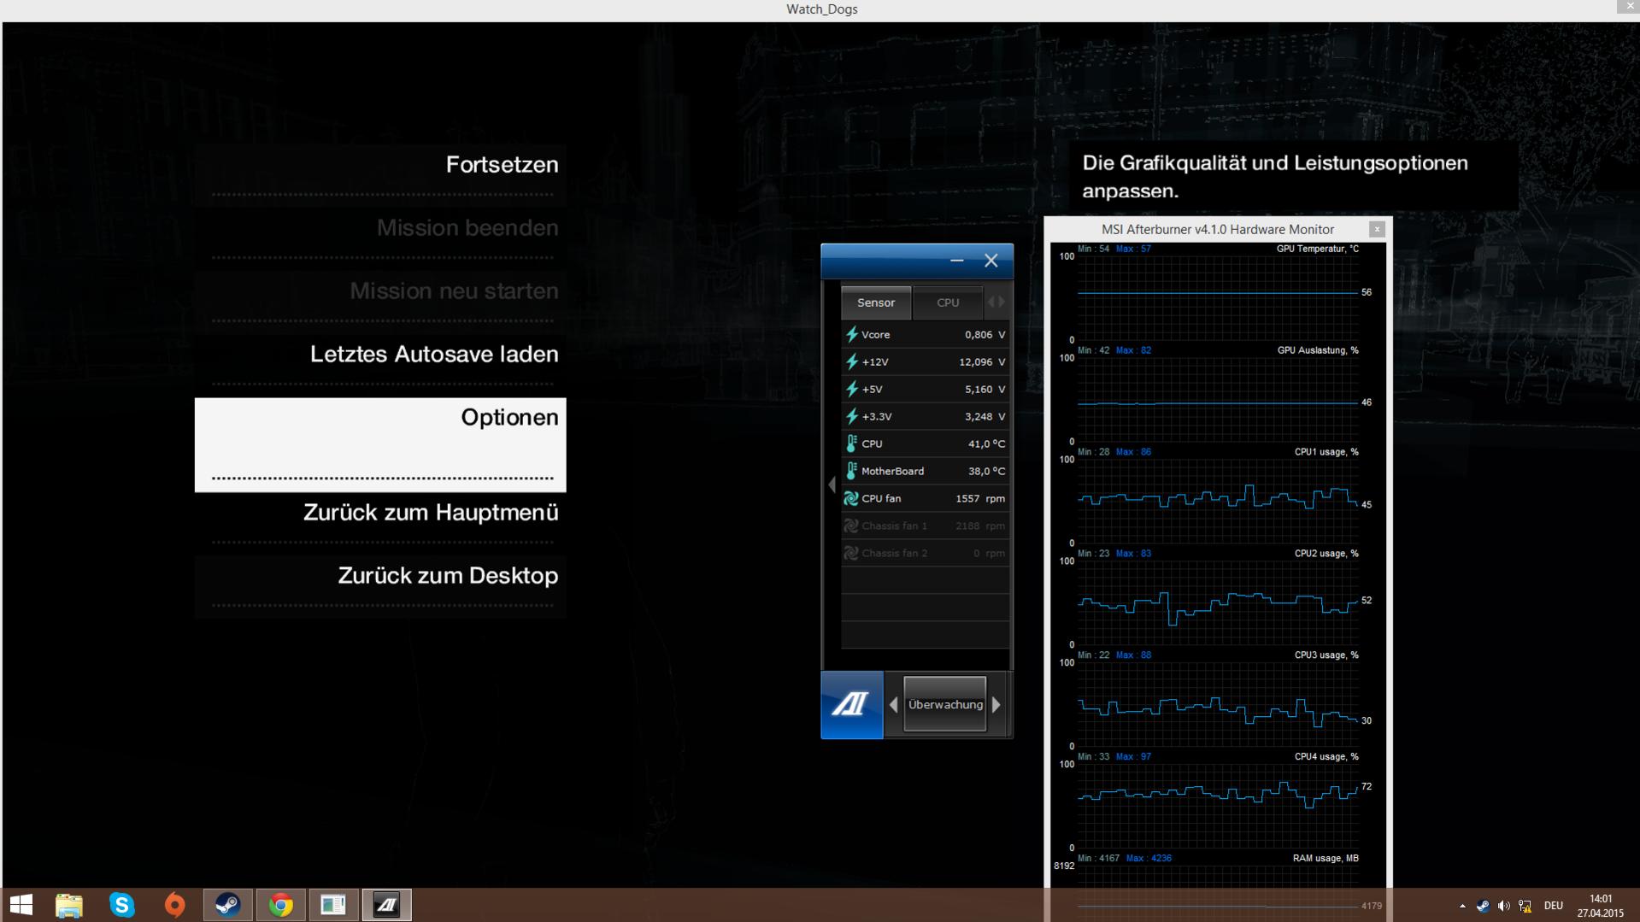Click the blue ASUS AI Suite logo button
The image size is (1640, 922).
pos(851,705)
